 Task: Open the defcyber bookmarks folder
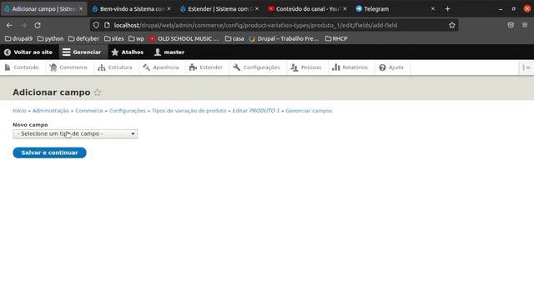click(x=83, y=39)
